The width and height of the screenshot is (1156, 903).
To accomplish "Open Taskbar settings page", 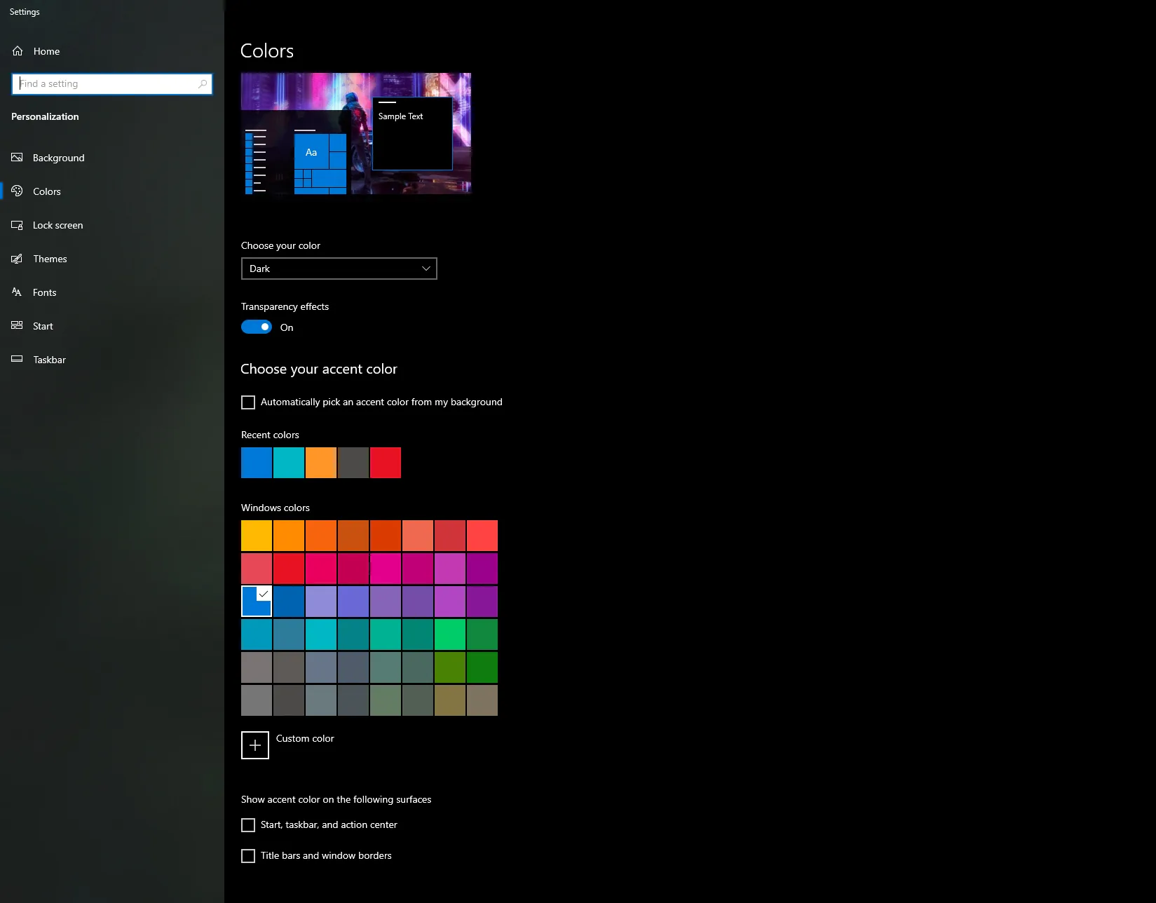I will coord(112,360).
